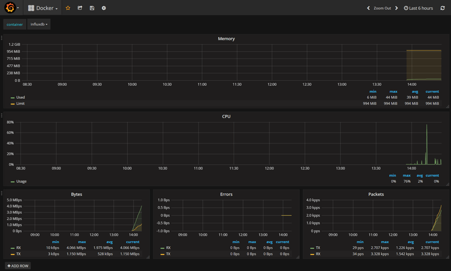This screenshot has height=271, width=451.
Task: Expand the influxdb container variable dropdown
Action: point(39,24)
